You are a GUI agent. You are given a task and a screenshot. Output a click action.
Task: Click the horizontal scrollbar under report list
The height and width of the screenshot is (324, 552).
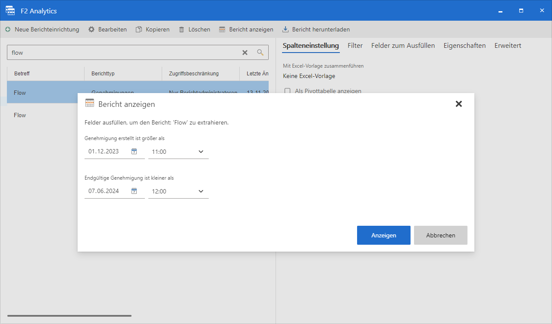click(69, 316)
